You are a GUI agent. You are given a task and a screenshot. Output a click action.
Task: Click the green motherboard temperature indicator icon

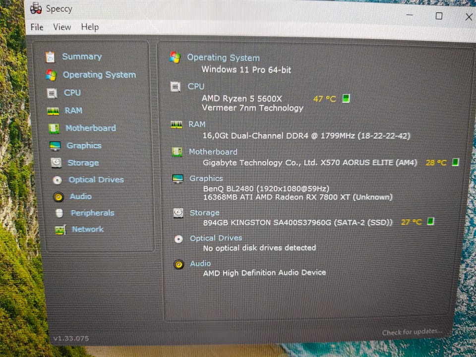click(x=455, y=162)
